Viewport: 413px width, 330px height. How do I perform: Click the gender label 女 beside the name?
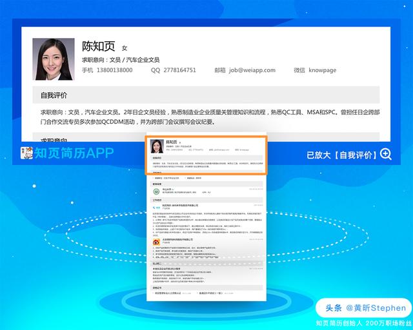click(125, 48)
